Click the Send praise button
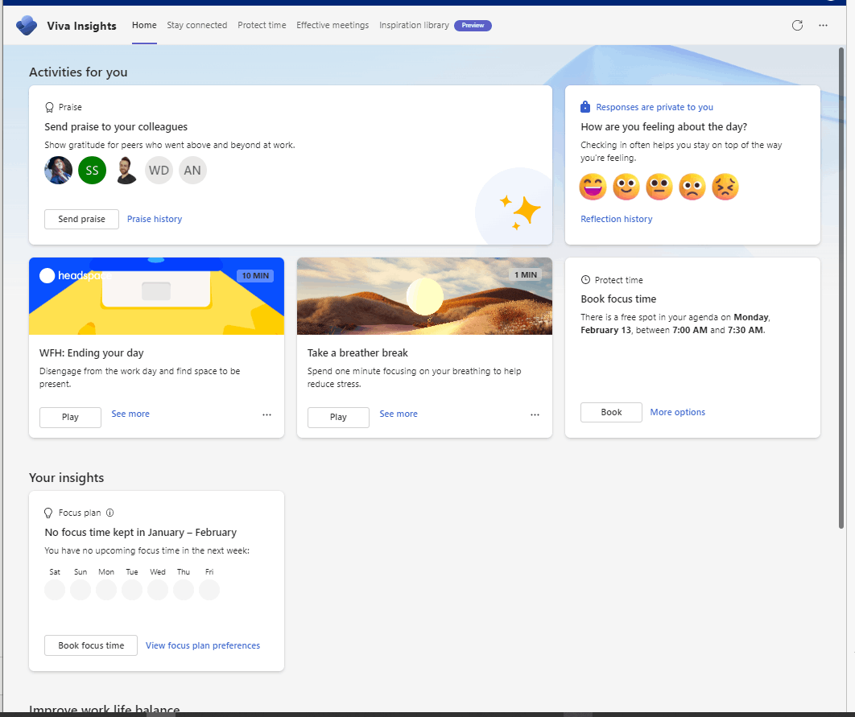 tap(82, 219)
